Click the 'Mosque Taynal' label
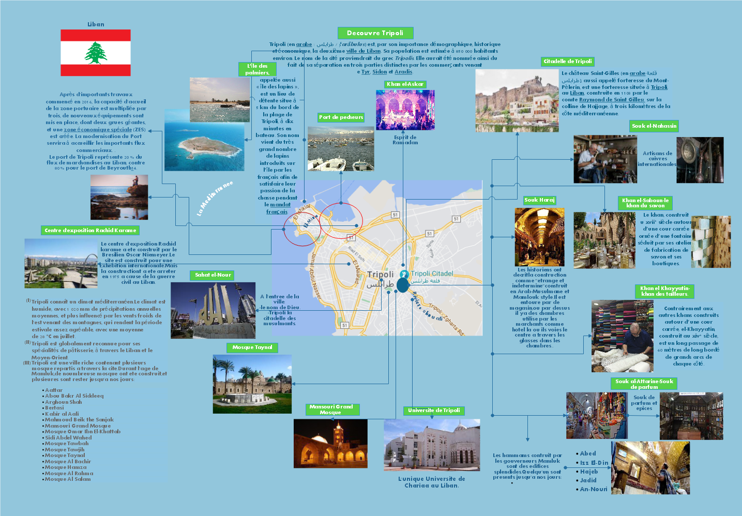The image size is (742, 516). point(252,347)
